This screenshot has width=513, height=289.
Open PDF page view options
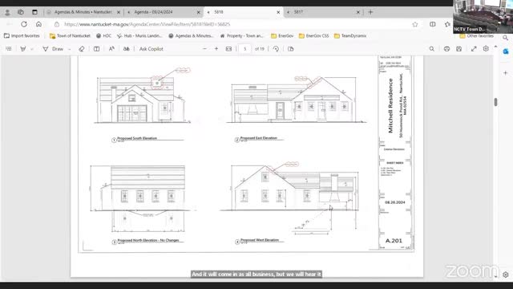coord(290,49)
